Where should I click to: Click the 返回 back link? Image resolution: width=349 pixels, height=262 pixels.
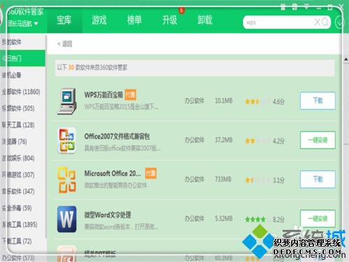(65, 43)
